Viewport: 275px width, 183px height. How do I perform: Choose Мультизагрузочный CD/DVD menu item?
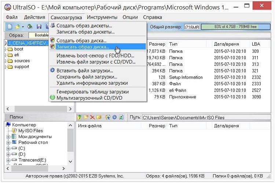pyautogui.click(x=98, y=98)
